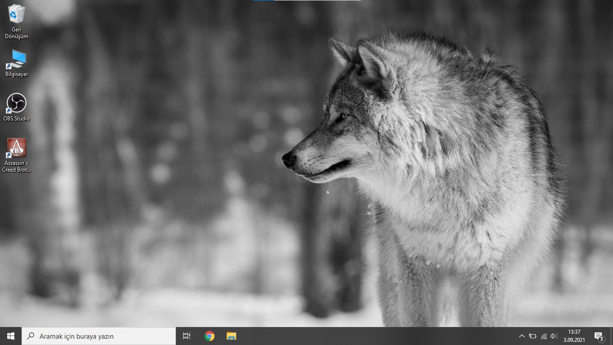This screenshot has width=613, height=345.
Task: Click the battery power icon in the tray
Action: (x=533, y=336)
